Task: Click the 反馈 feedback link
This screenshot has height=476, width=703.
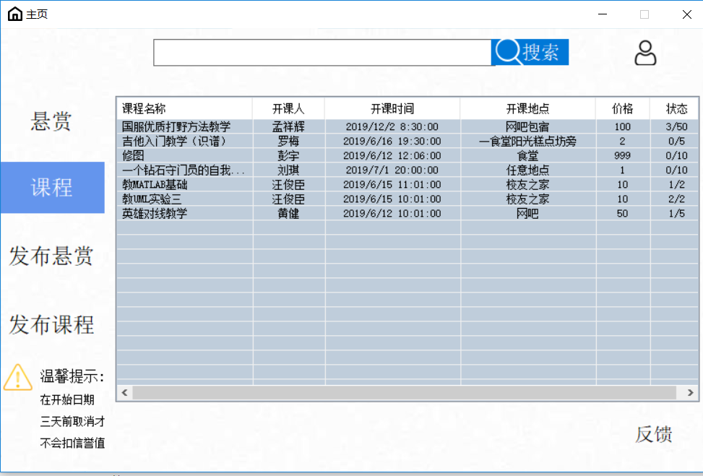Action: coord(654,434)
